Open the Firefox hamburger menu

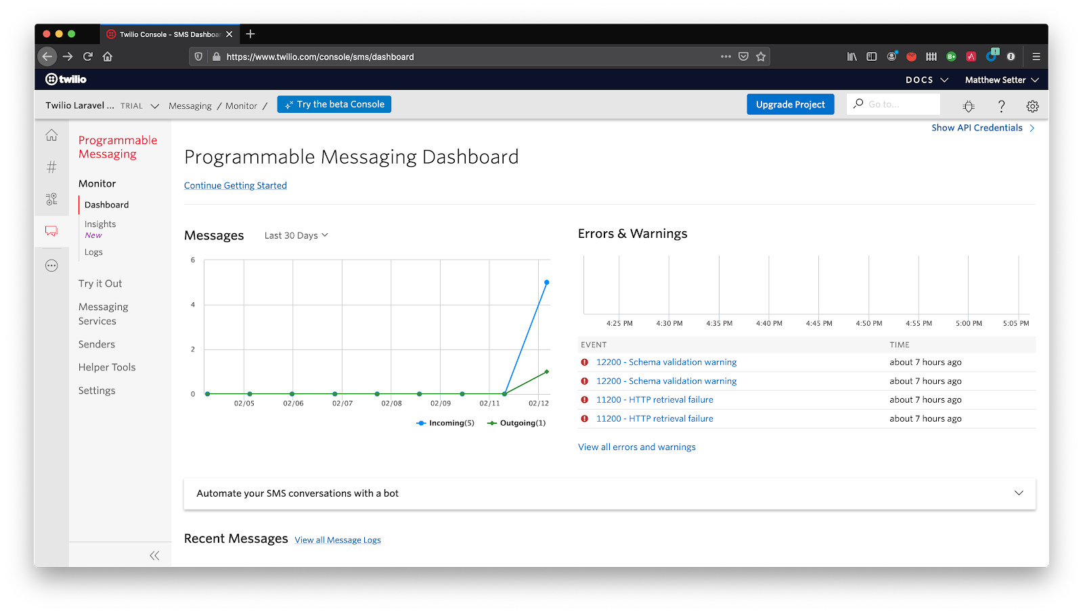[x=1036, y=57]
